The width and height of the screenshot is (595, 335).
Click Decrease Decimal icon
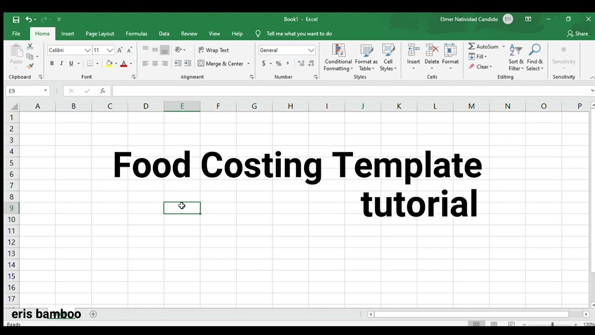(311, 63)
